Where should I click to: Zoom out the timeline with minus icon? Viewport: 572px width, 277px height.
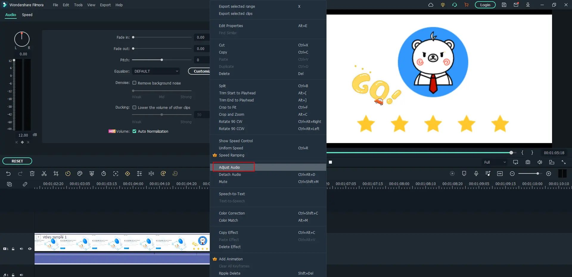[x=512, y=173]
